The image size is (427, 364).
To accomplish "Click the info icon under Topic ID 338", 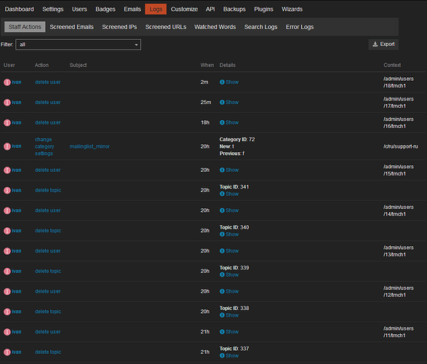I will coord(222,315).
